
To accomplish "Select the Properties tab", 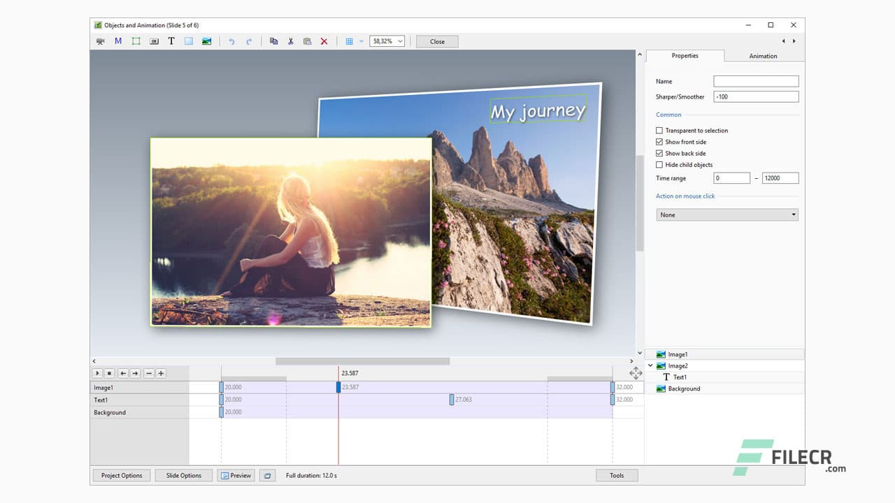I will [685, 56].
